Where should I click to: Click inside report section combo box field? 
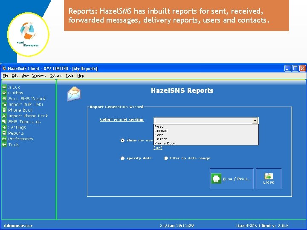[203, 121]
